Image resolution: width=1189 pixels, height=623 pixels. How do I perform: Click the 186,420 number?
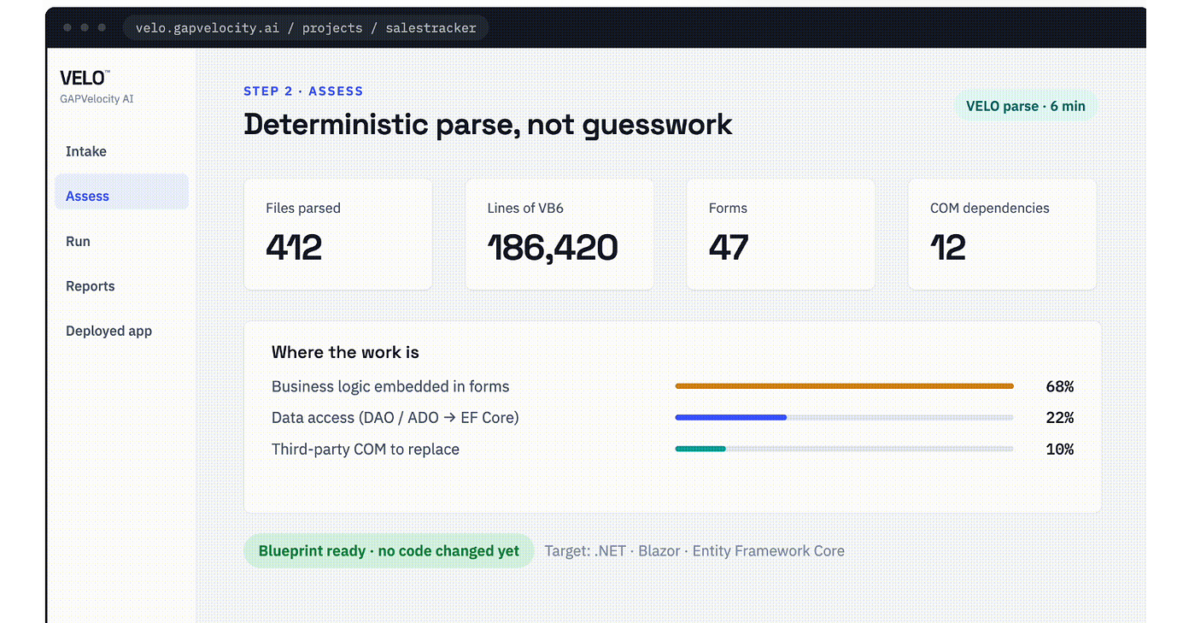coord(553,248)
